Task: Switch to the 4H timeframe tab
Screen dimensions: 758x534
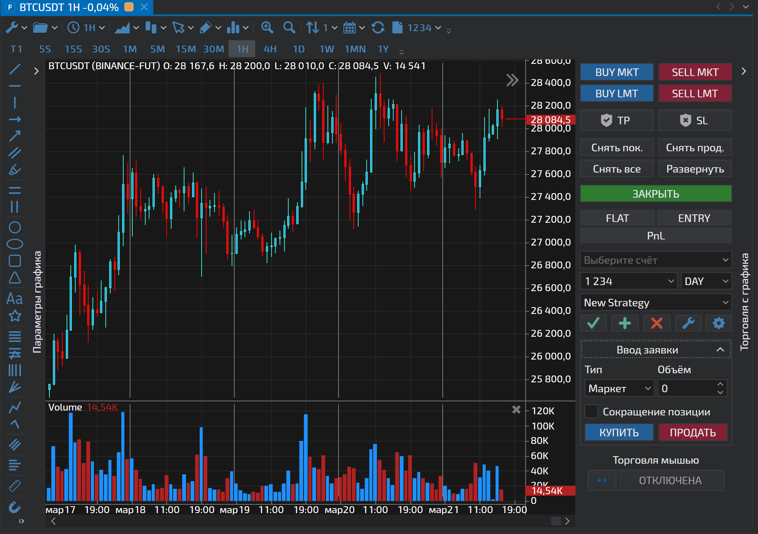Action: tap(270, 49)
